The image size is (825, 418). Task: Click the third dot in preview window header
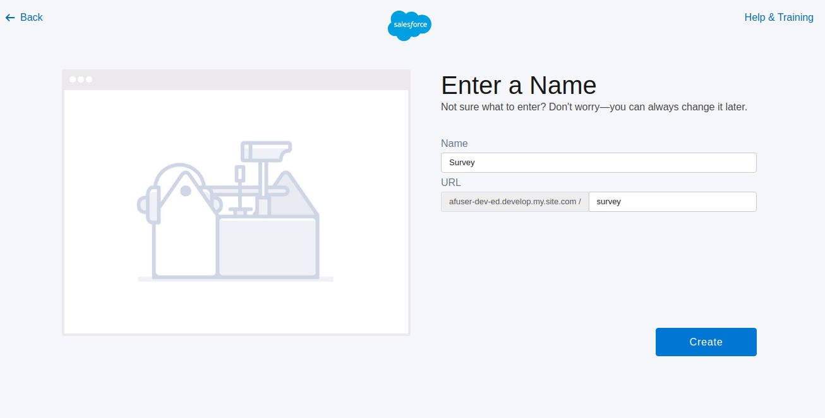[89, 79]
